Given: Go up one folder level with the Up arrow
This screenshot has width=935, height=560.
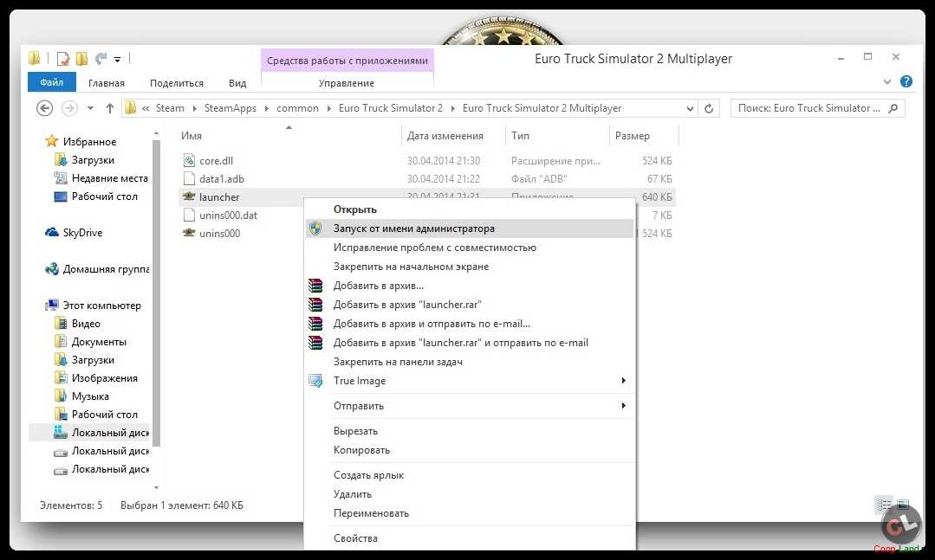Looking at the screenshot, I should [110, 108].
